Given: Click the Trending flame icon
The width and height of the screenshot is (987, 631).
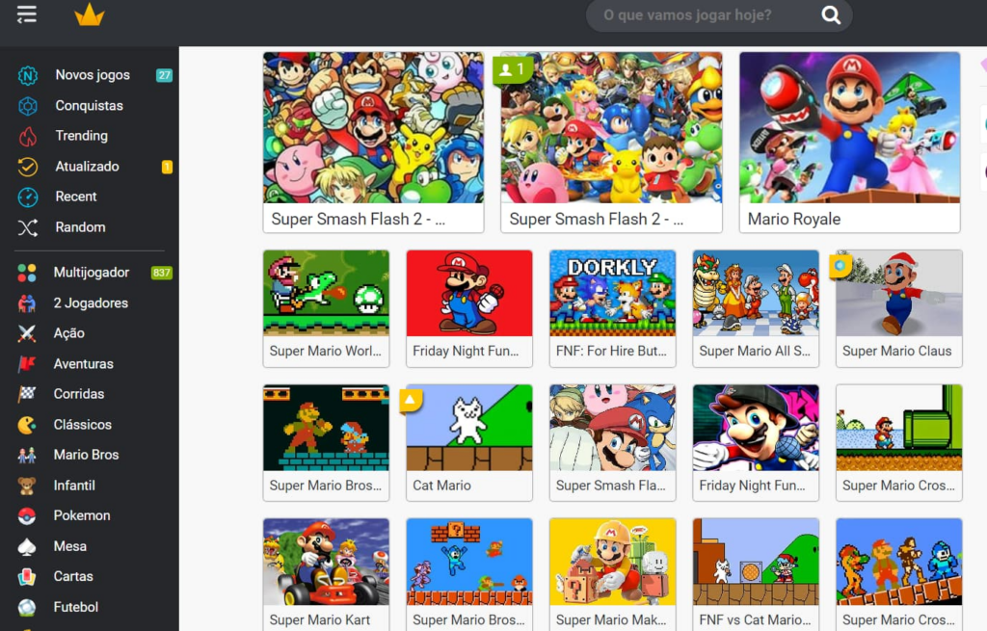Looking at the screenshot, I should click(x=28, y=136).
